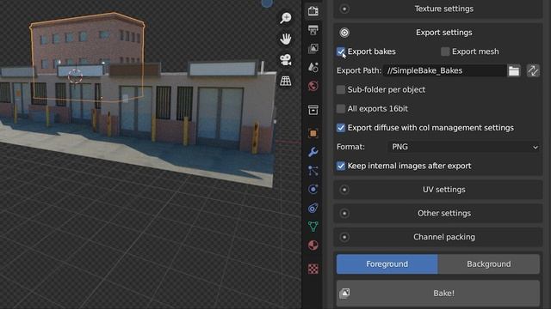Toggle the camera view icon

click(285, 59)
